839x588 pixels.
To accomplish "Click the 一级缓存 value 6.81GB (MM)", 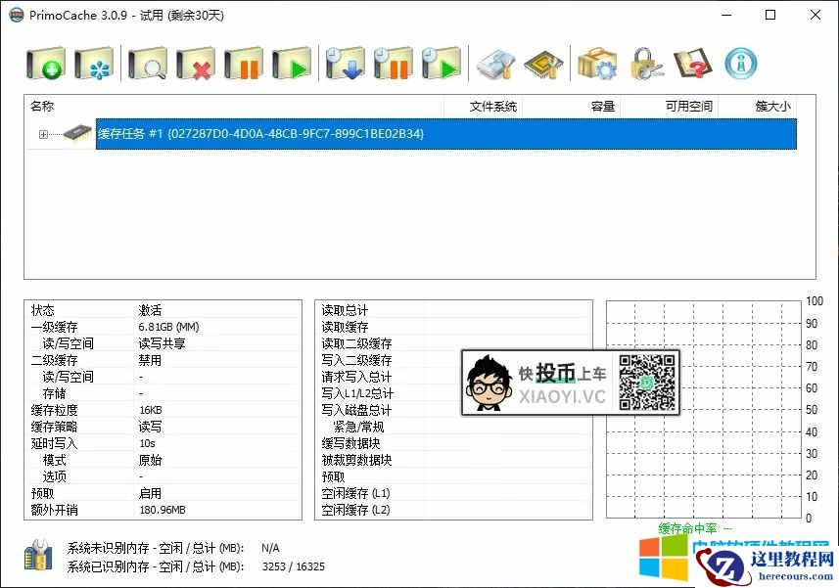I will (168, 327).
